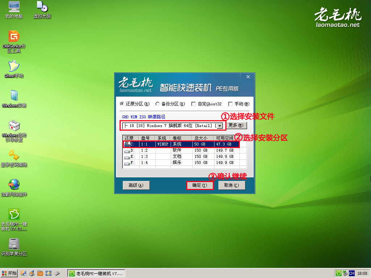This screenshot has height=278, width=371.
Task: Click the GHO WIM ISO 映像路径 label
Action: 143,117
